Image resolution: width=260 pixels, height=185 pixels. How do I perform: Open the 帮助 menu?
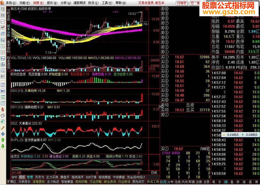click(121, 3)
